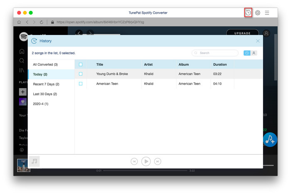Tick checkbox for American Teen song

click(x=81, y=84)
